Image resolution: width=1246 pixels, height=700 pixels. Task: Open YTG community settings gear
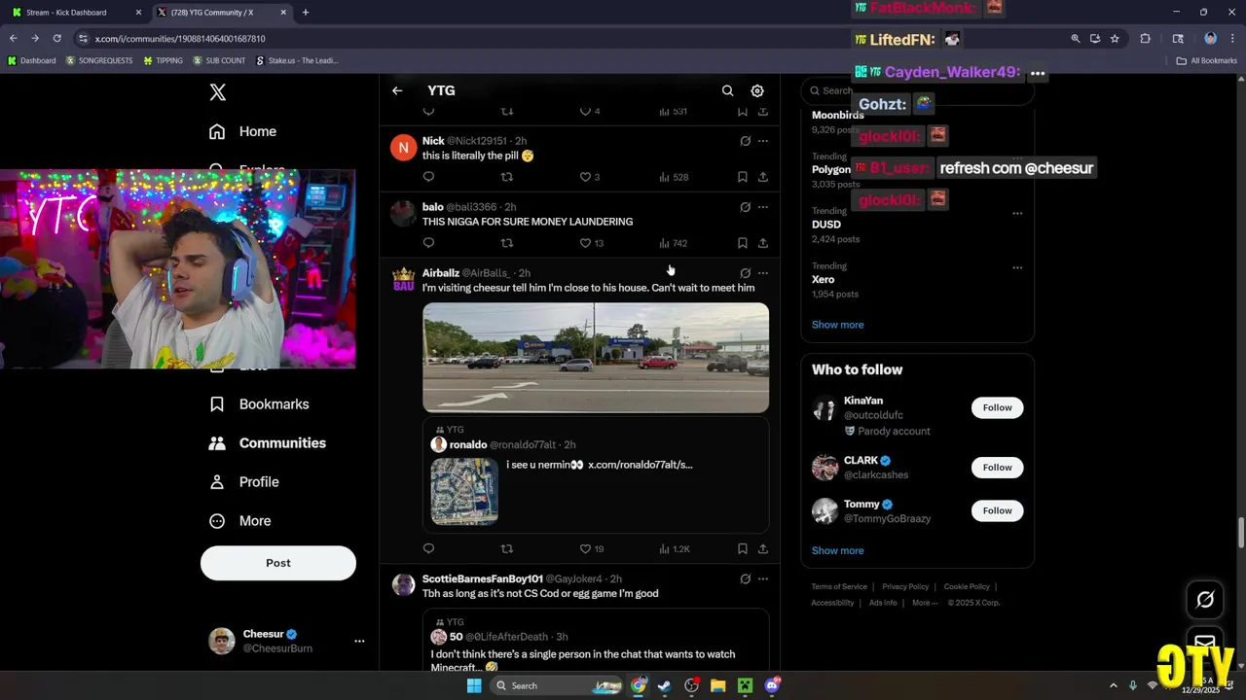tap(757, 90)
